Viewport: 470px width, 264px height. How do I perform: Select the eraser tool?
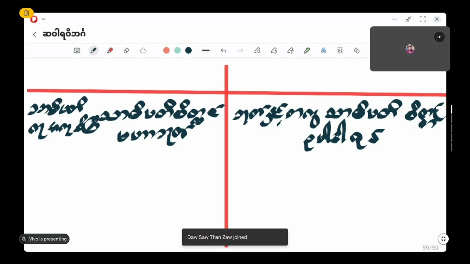tap(126, 51)
